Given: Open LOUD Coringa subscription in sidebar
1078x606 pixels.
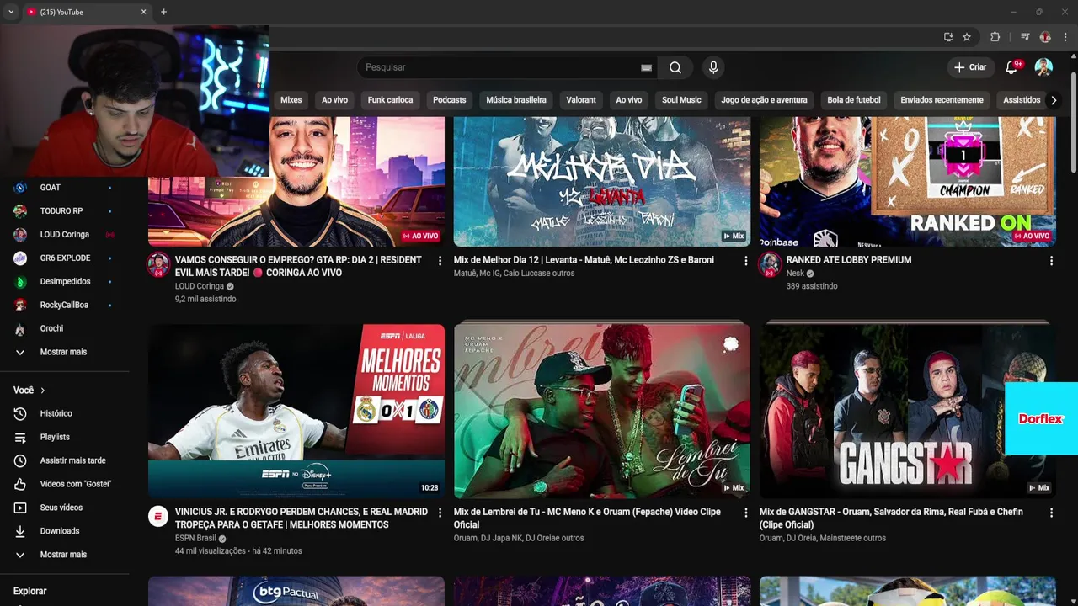Looking at the screenshot, I should pos(65,235).
